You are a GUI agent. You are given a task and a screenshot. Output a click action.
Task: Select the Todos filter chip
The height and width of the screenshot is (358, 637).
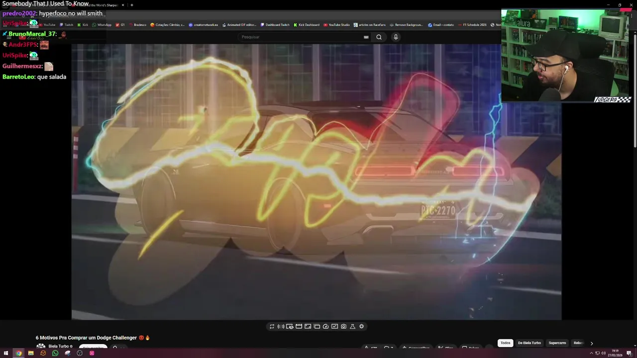[505, 343]
